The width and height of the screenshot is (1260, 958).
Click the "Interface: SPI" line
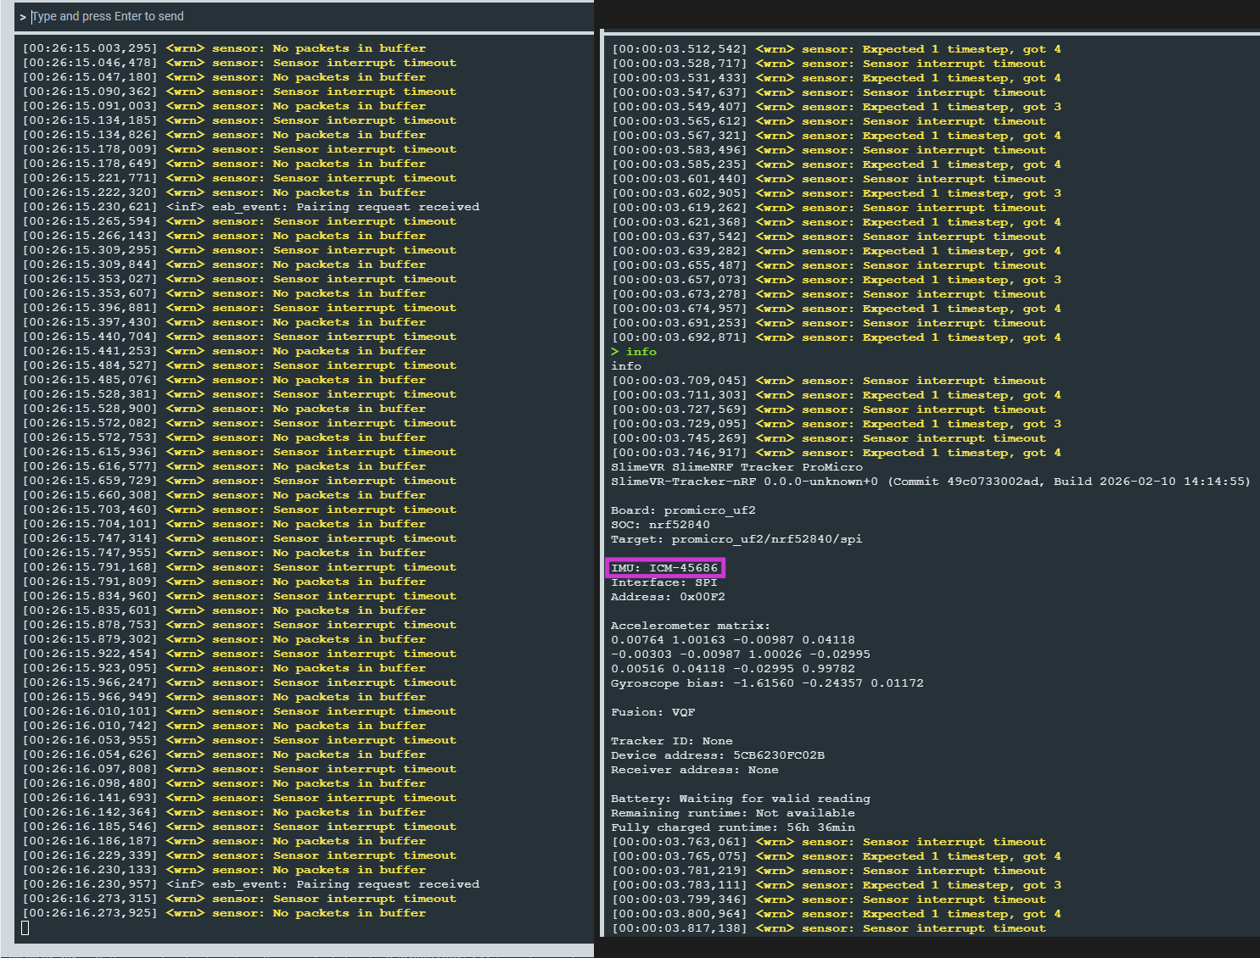click(x=664, y=582)
